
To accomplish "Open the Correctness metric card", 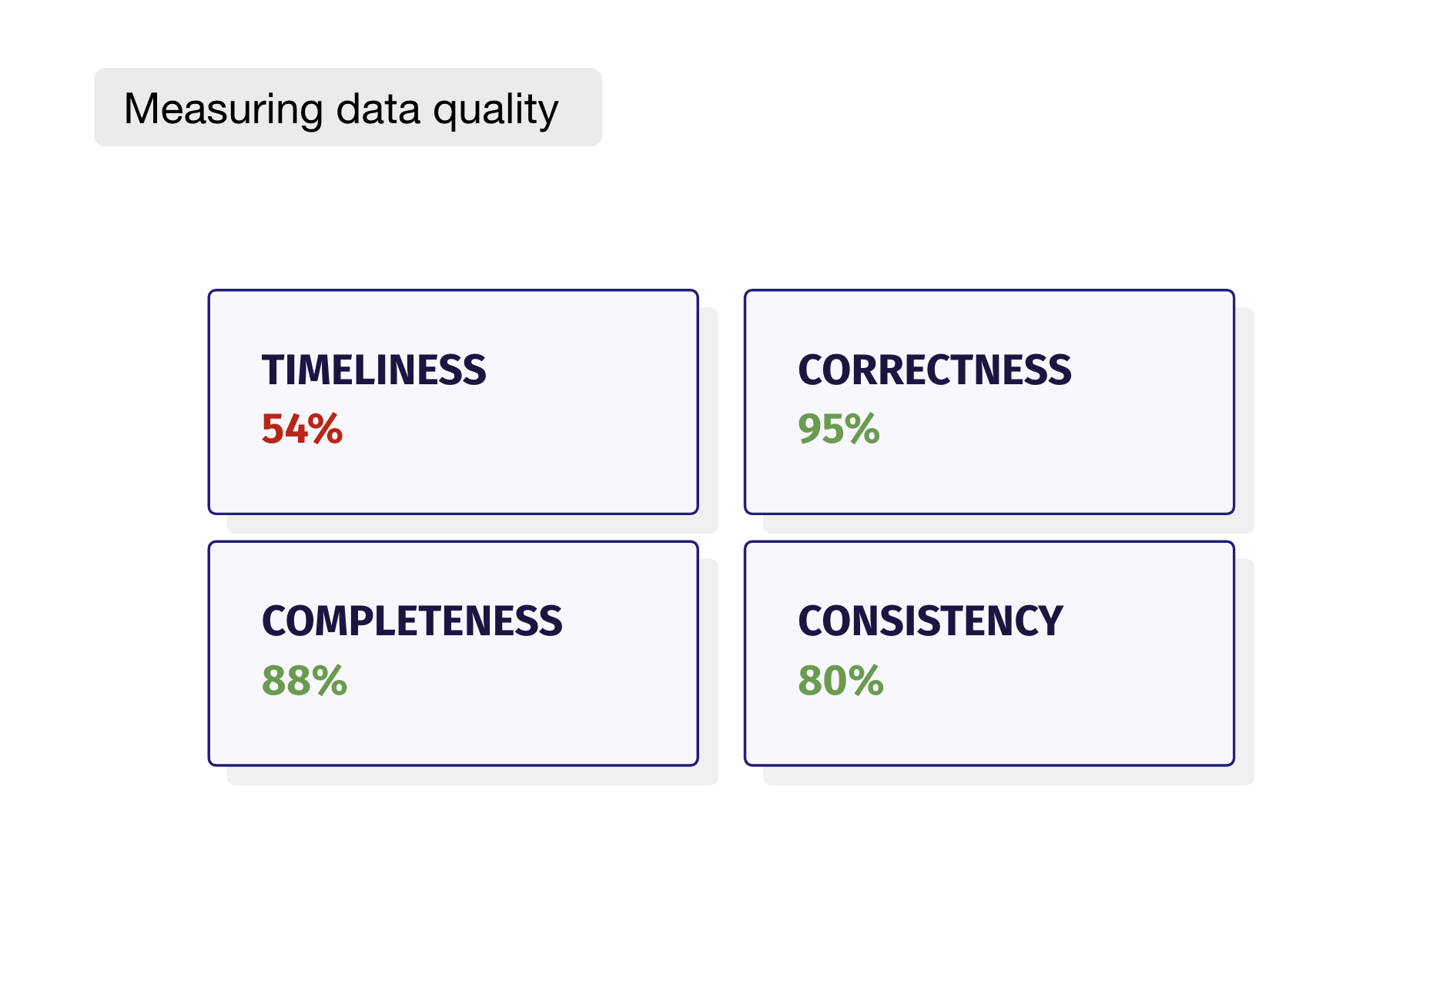I will (x=989, y=402).
